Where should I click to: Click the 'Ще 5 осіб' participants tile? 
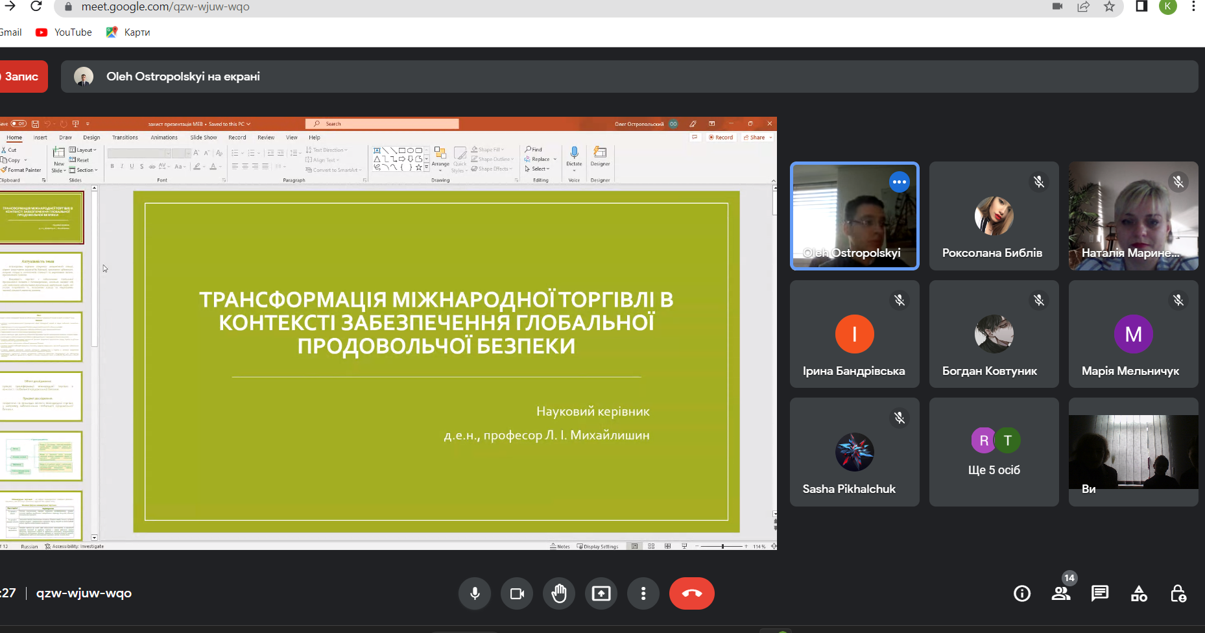[x=994, y=452]
